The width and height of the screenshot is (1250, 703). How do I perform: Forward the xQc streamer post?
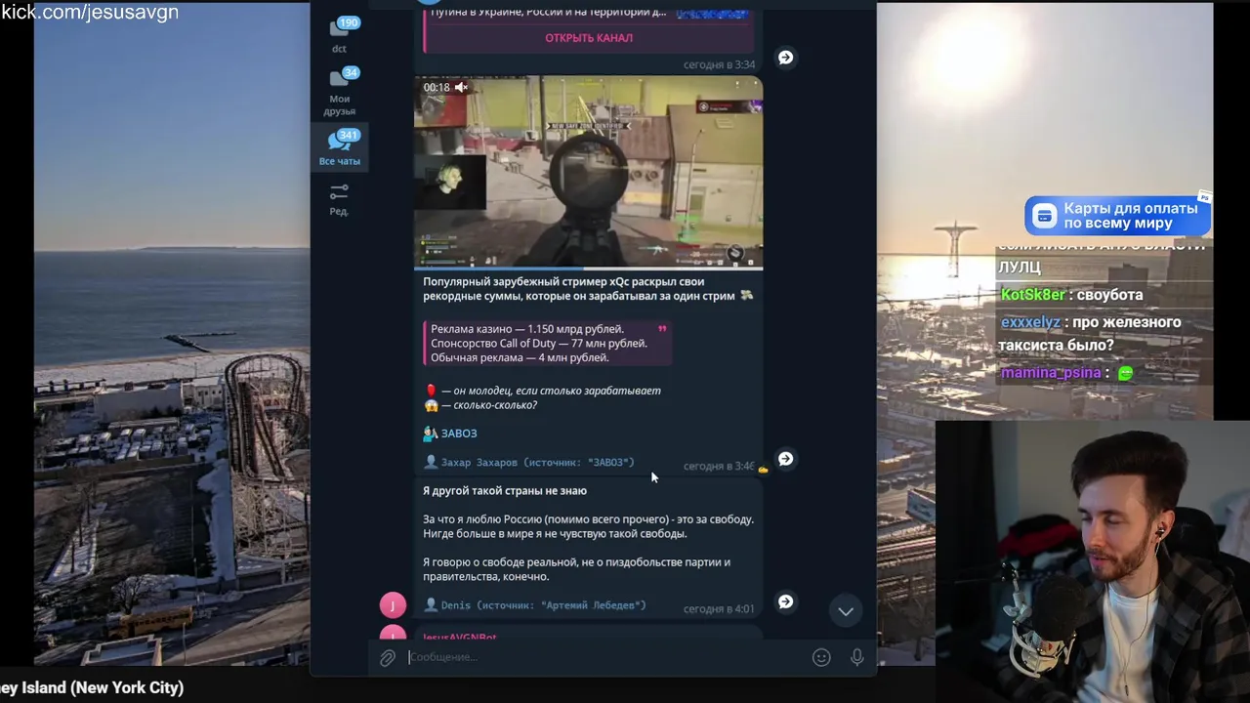785,459
